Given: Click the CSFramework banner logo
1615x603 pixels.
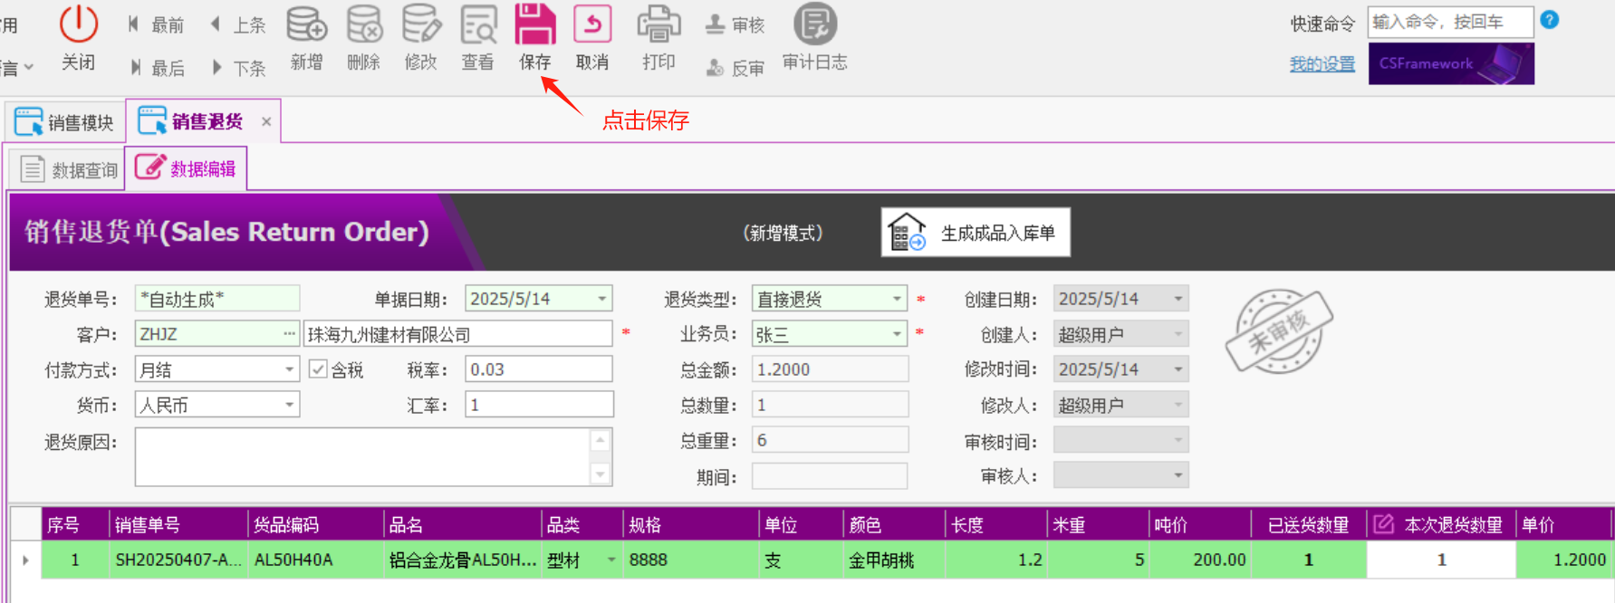Looking at the screenshot, I should tap(1451, 63).
